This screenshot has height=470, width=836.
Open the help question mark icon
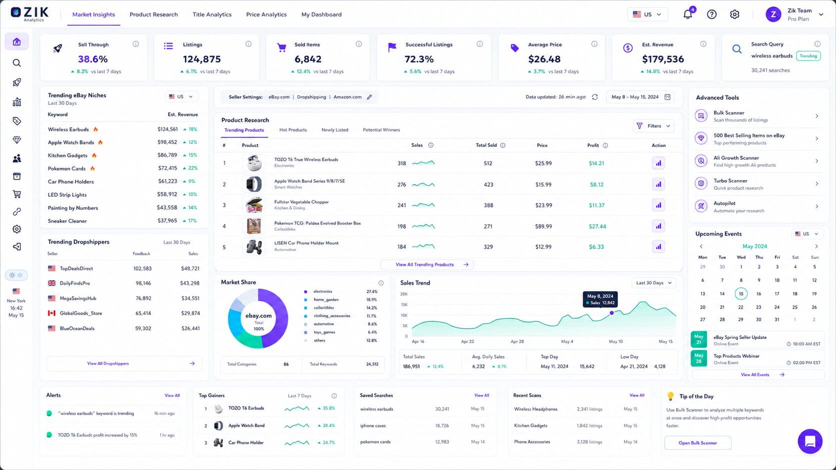pyautogui.click(x=711, y=14)
